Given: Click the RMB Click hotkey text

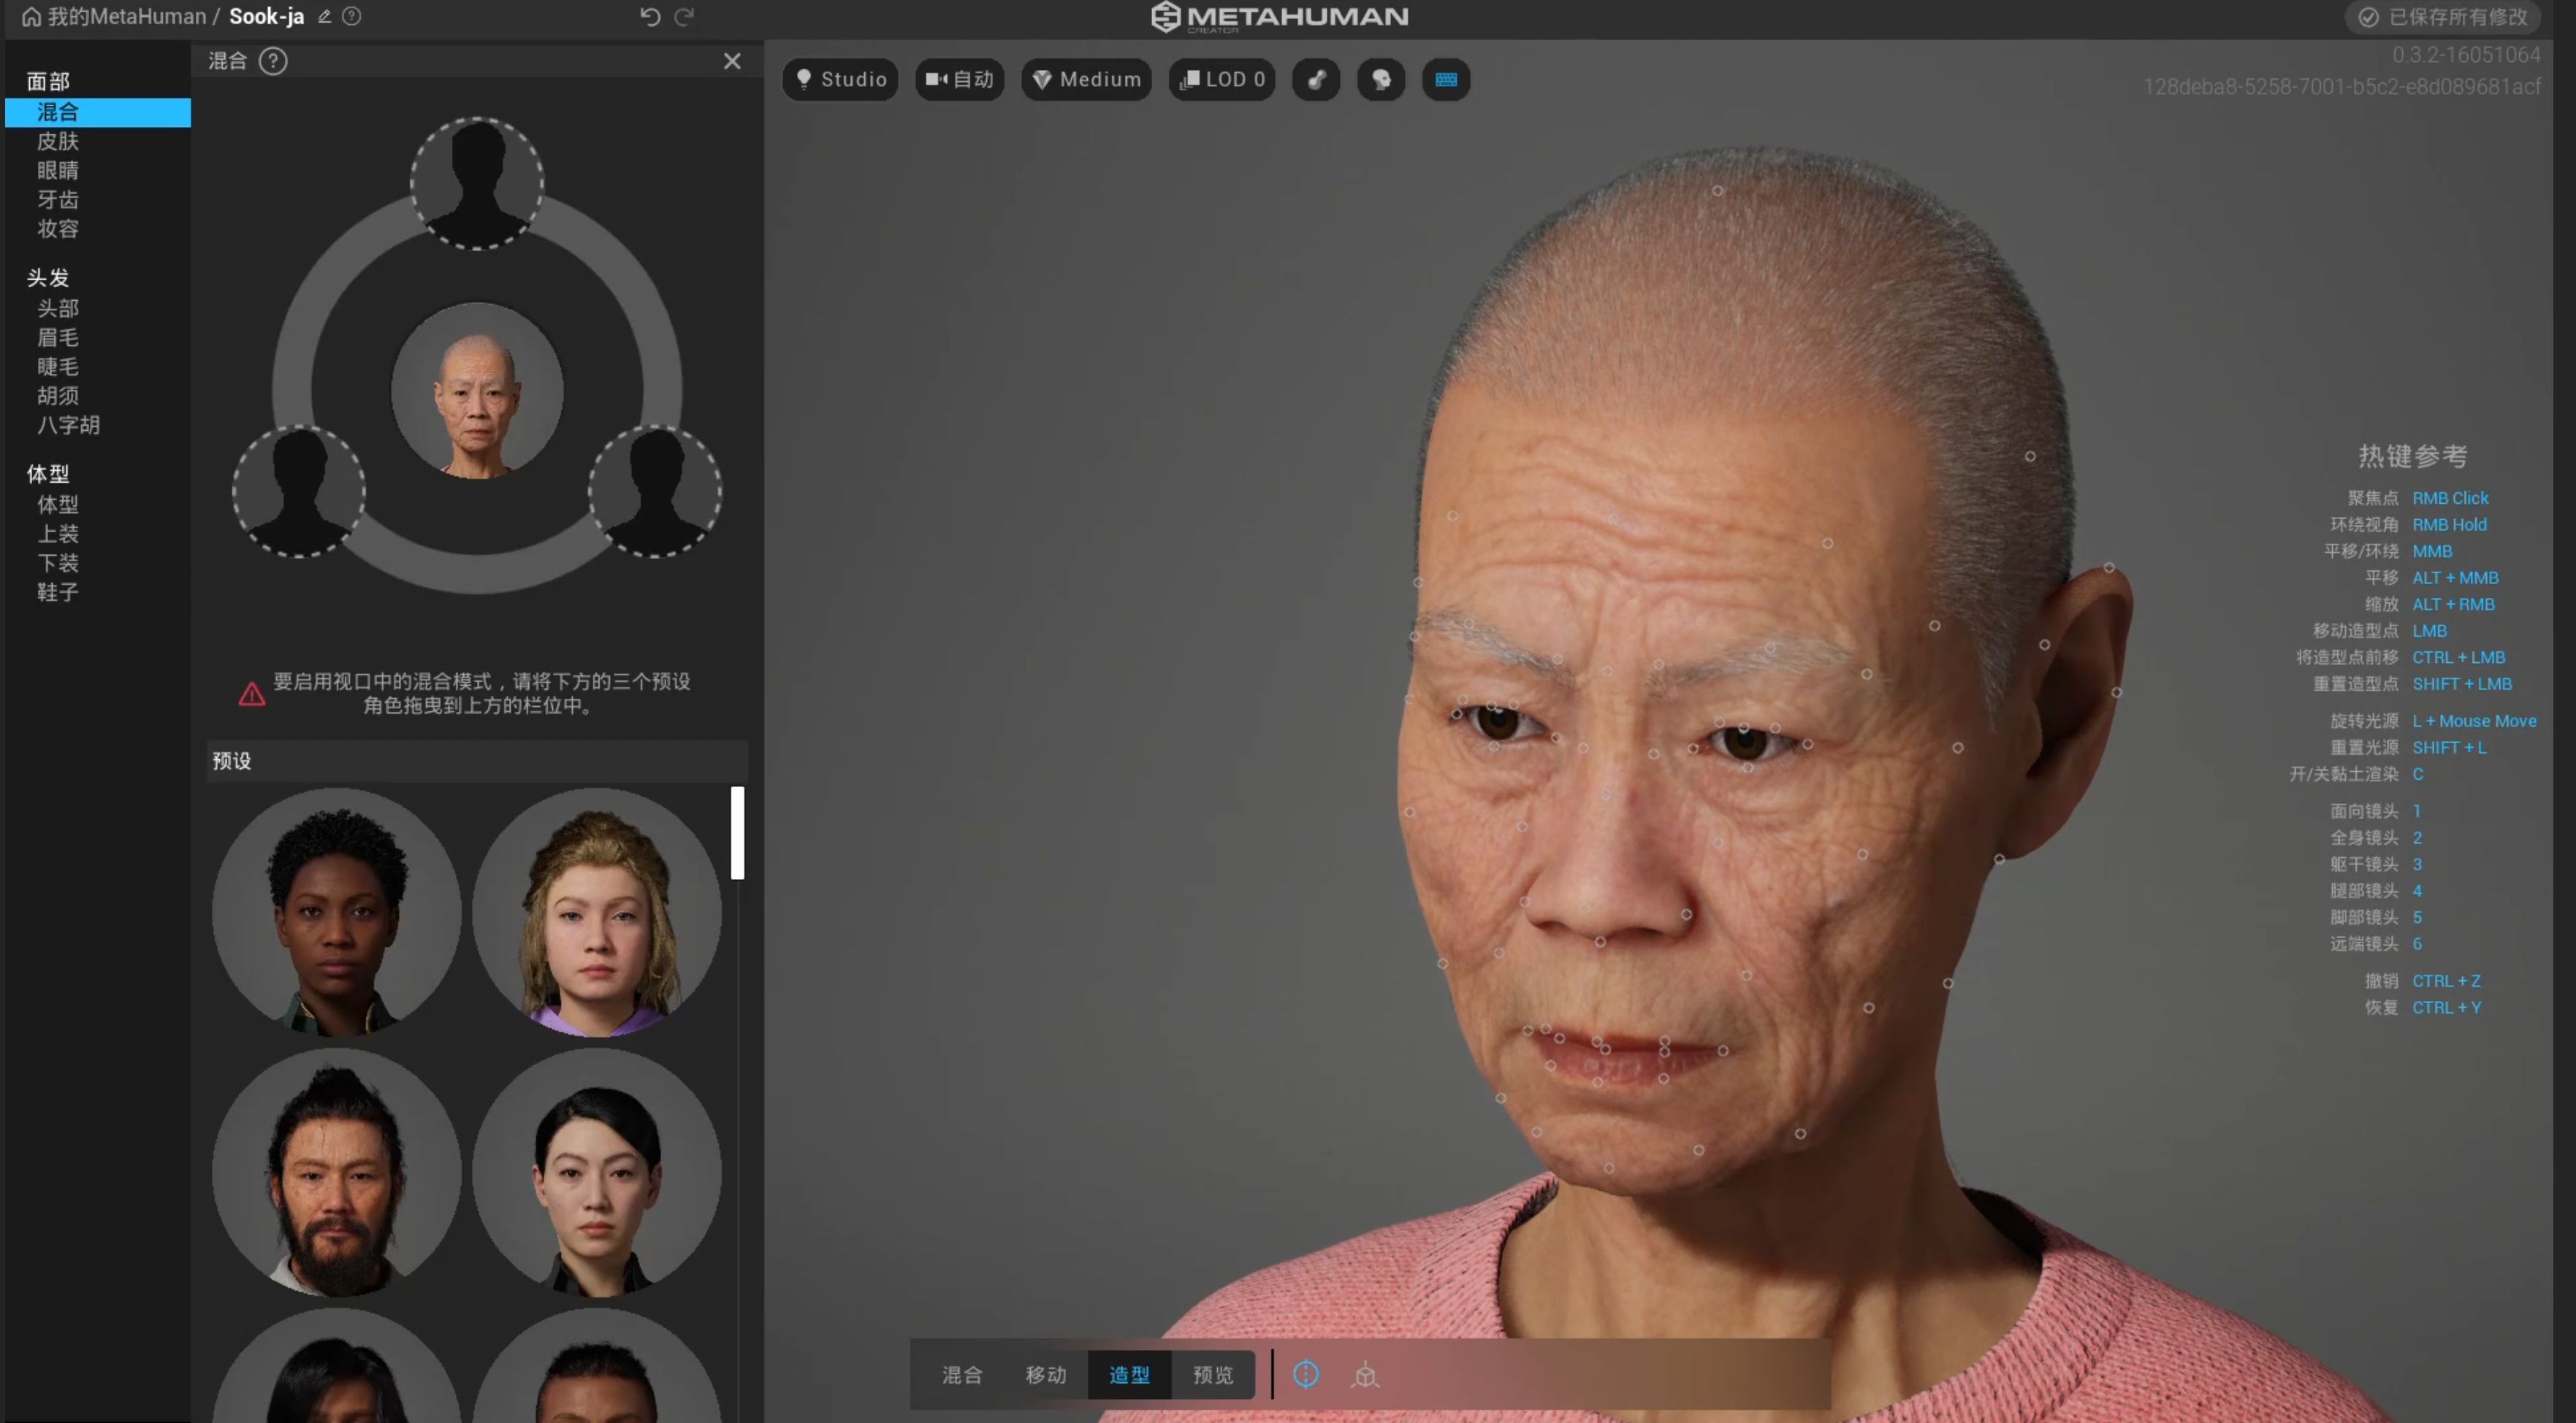Looking at the screenshot, I should pyautogui.click(x=2450, y=498).
